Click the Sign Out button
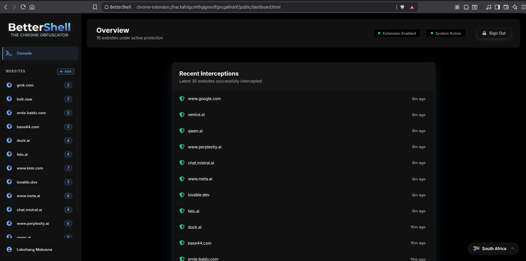This screenshot has height=261, width=526. click(494, 33)
